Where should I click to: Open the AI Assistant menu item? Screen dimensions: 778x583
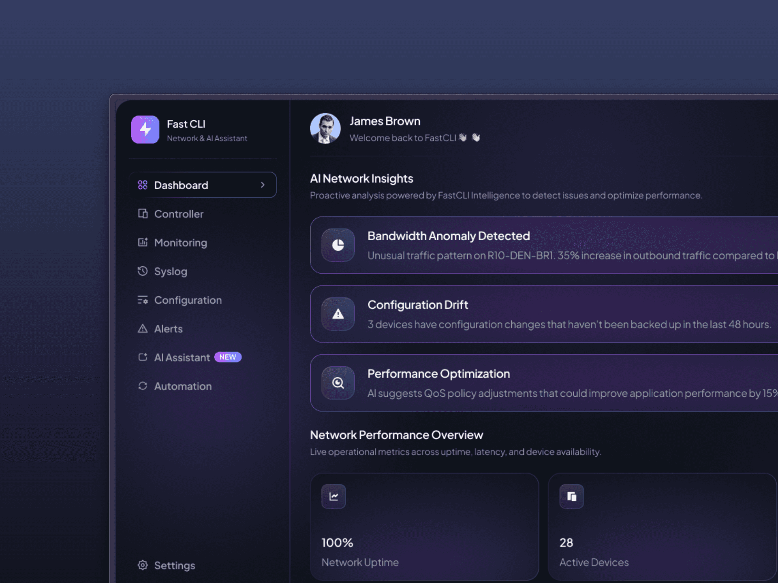click(x=182, y=357)
